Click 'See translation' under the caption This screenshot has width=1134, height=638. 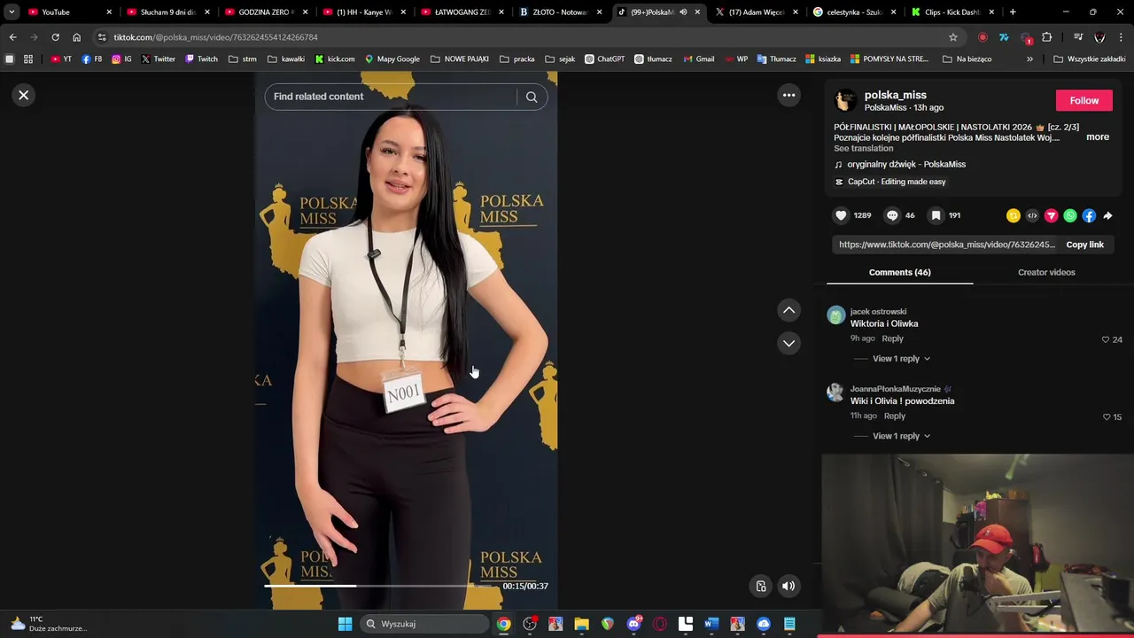pyautogui.click(x=863, y=149)
